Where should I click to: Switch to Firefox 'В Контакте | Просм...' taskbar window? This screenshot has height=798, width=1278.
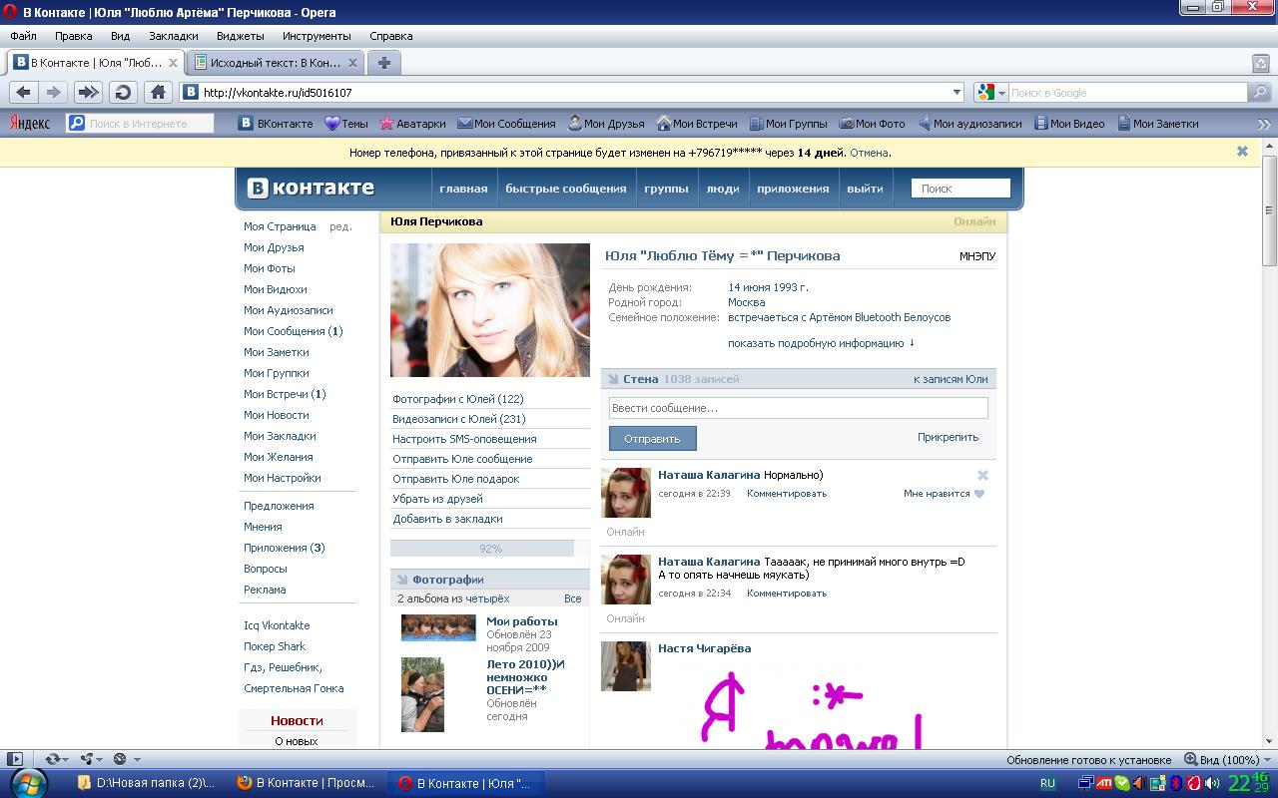click(x=306, y=783)
